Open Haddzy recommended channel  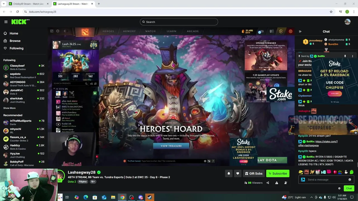pyautogui.click(x=24, y=147)
